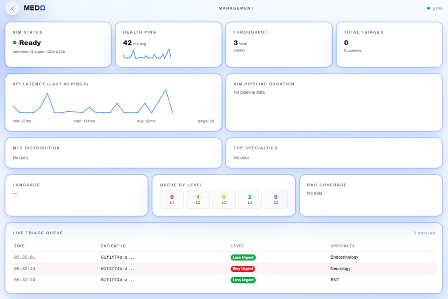Click the Less Urgent badge for ENT

coord(243,280)
